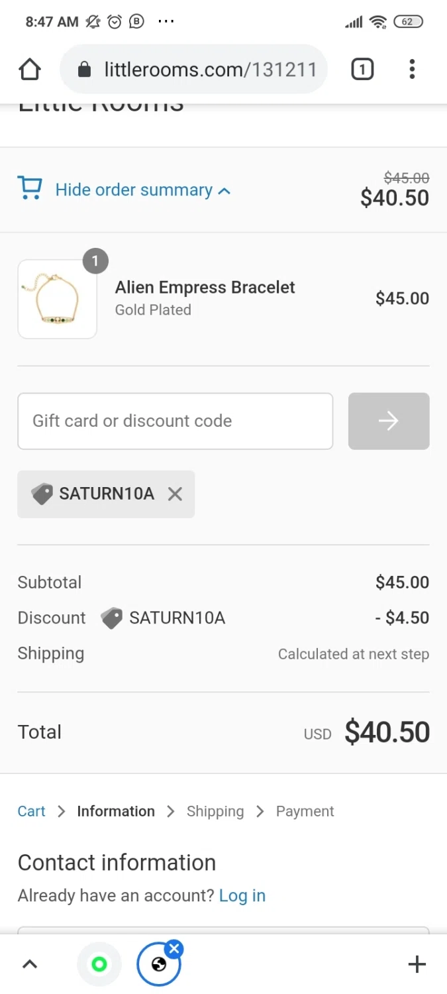Tap the browser home icon
The width and height of the screenshot is (447, 994).
(x=30, y=69)
